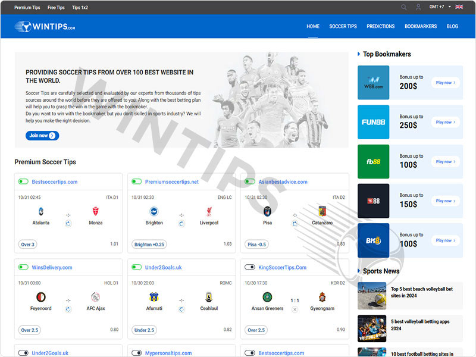The height and width of the screenshot is (357, 476).
Task: Click the fb88 green logo
Action: pyautogui.click(x=373, y=161)
